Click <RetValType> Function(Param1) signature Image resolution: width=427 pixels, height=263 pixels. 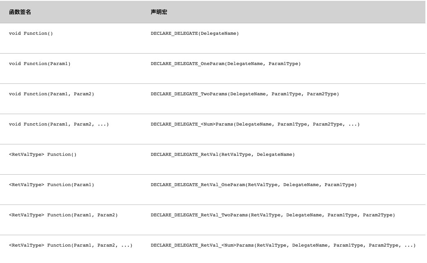point(51,184)
